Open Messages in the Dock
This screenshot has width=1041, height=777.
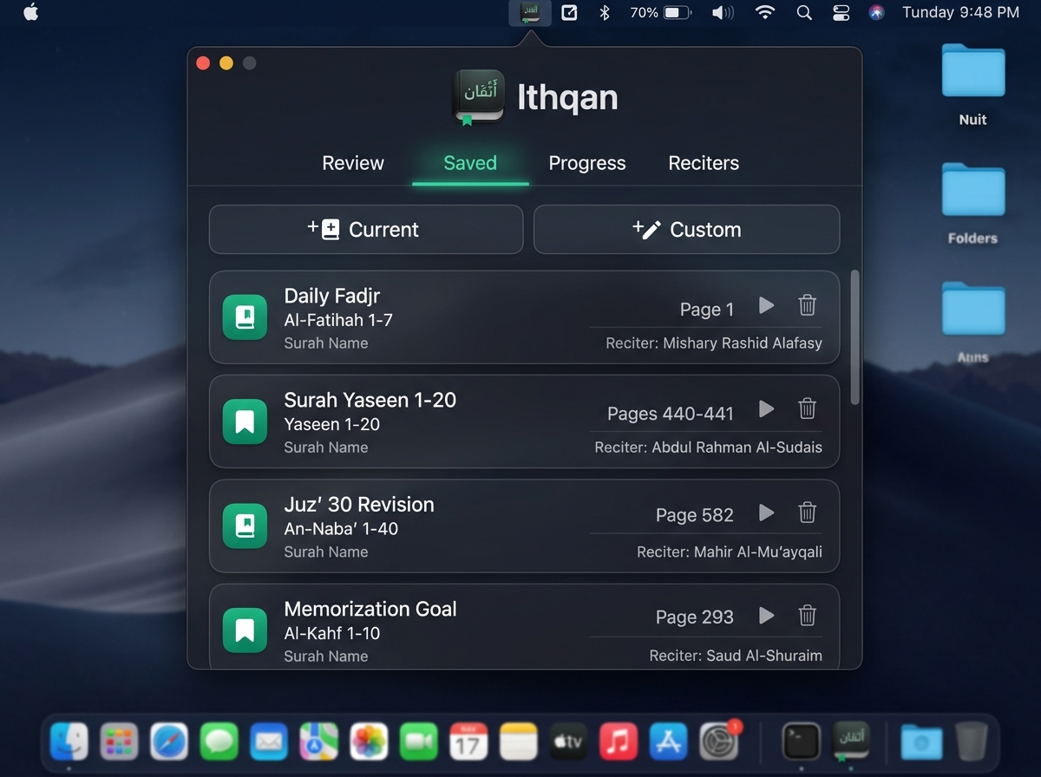(219, 742)
